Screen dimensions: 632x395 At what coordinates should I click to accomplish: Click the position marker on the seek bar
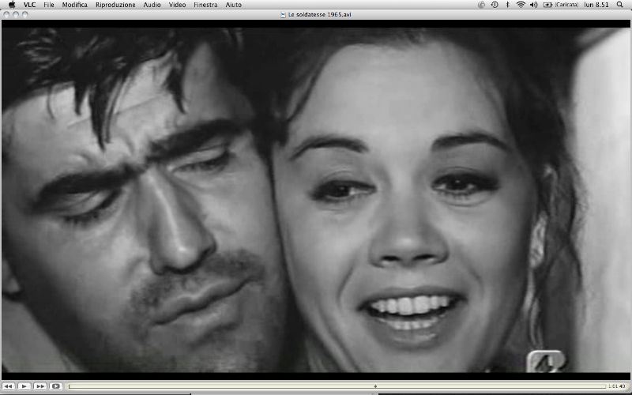tap(375, 386)
